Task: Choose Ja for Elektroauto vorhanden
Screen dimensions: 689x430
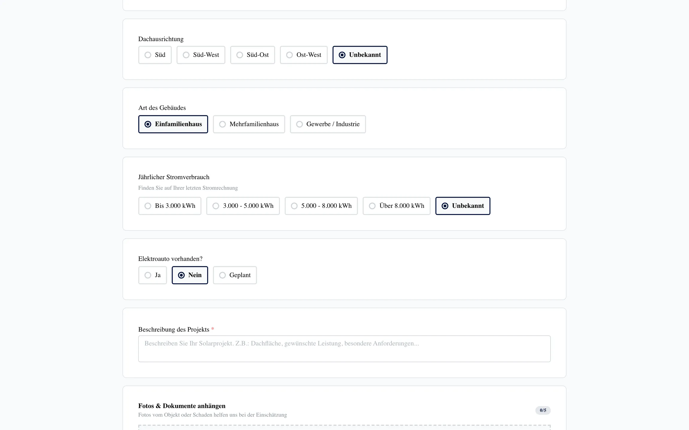Action: point(153,275)
